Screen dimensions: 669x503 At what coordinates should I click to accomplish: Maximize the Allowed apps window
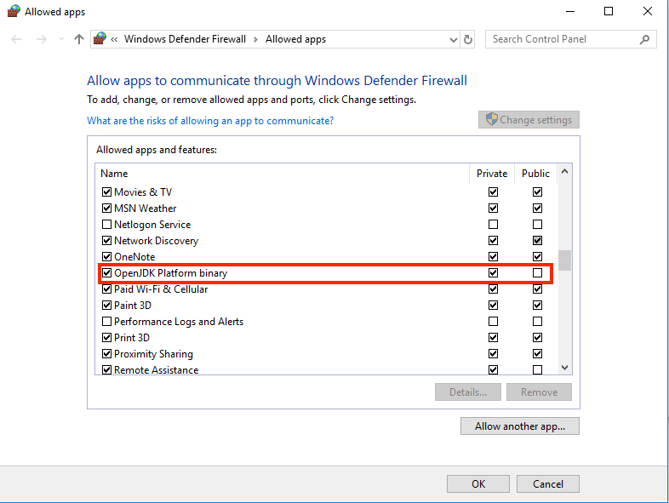pos(609,12)
